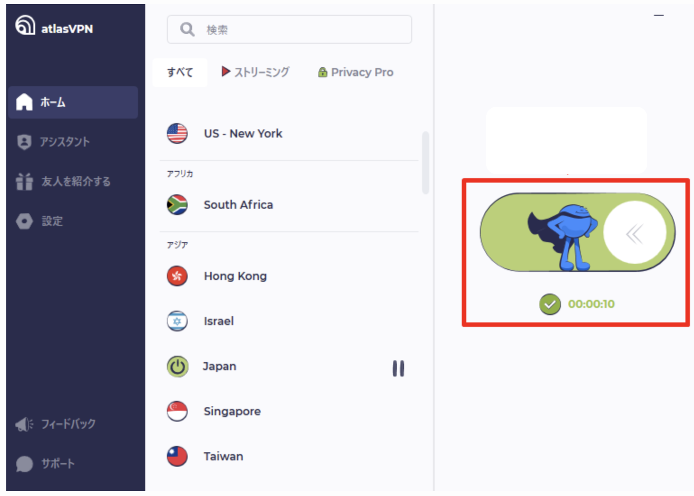The width and height of the screenshot is (694, 496).
Task: Choose Singapore from the server list
Action: coord(289,411)
